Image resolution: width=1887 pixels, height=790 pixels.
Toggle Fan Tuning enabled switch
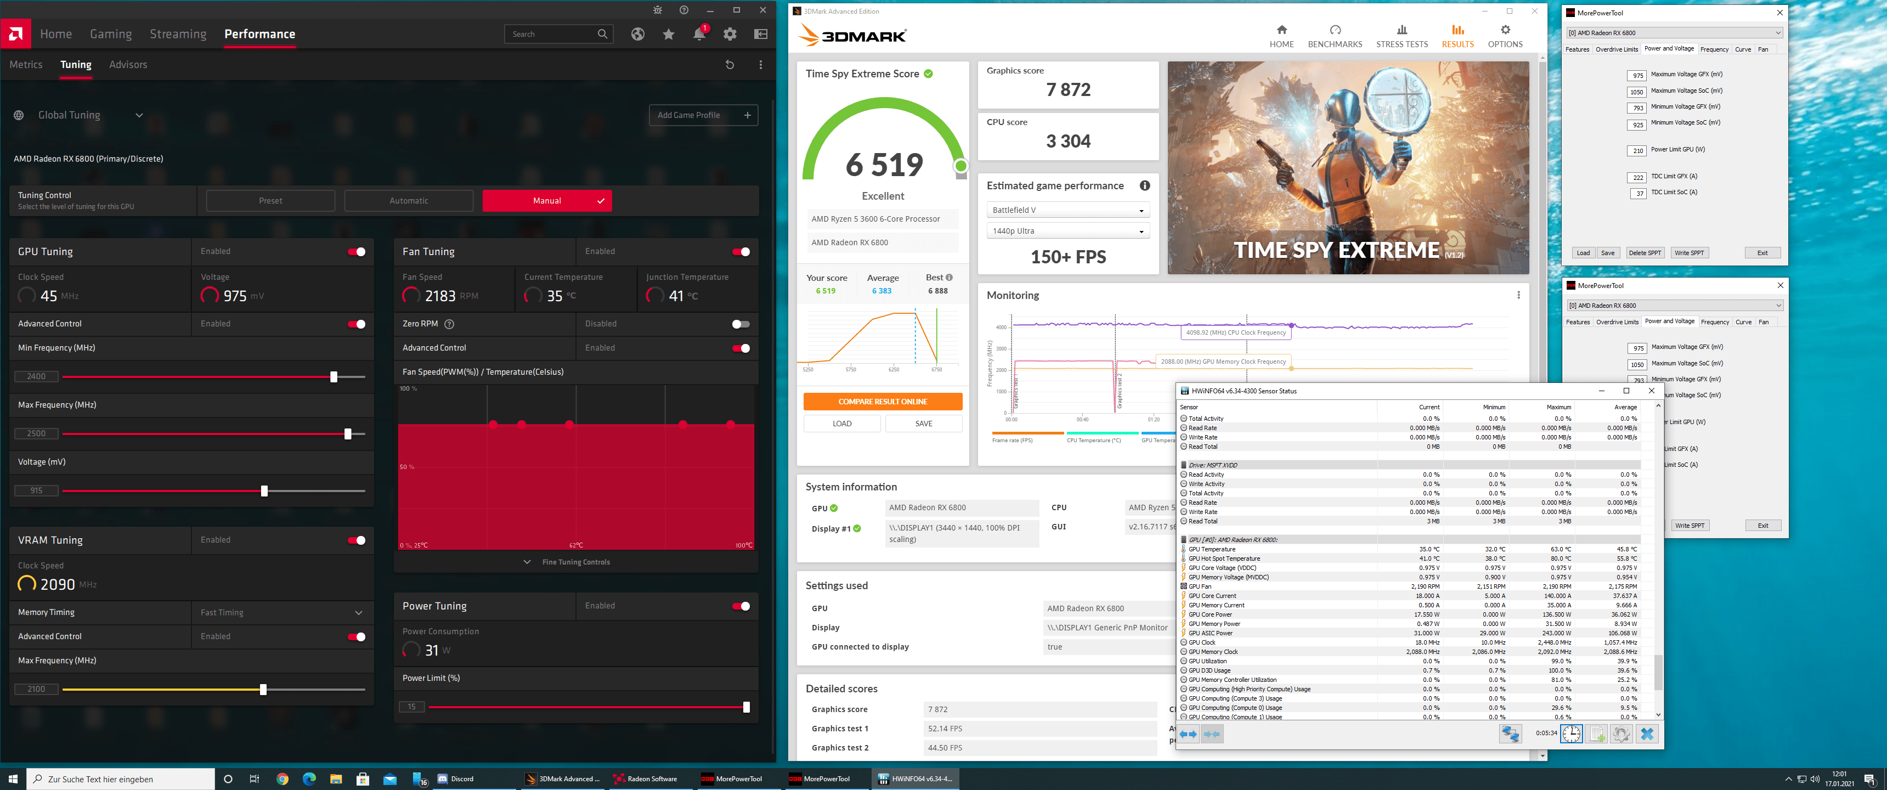tap(741, 252)
